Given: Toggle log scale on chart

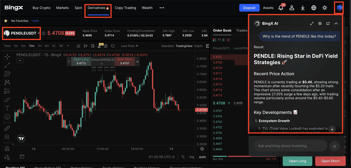Looking at the screenshot, I should [x=192, y=157].
